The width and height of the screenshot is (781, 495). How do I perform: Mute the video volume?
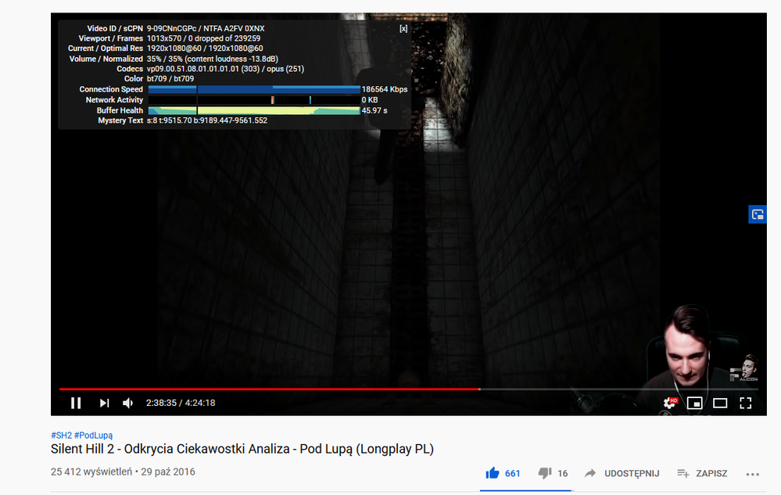tap(128, 403)
